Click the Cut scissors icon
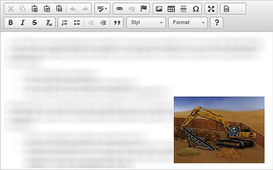Viewport: 273px width, 170px height. click(11, 8)
